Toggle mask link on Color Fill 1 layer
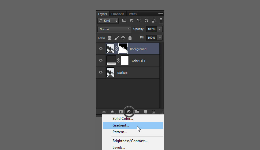Image resolution: width=260 pixels, height=150 pixels. coord(118,60)
